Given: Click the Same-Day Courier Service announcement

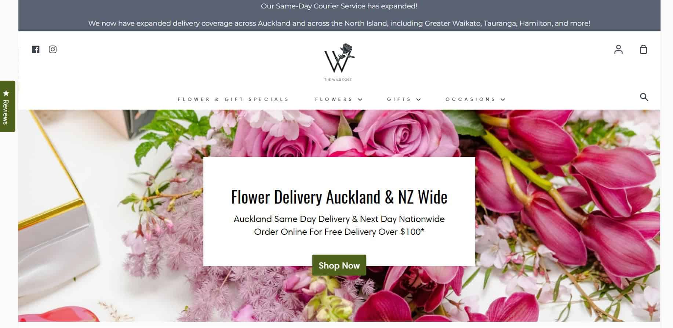Looking at the screenshot, I should point(339,6).
